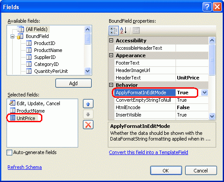Click properties grid scrollbar down arrow
Viewport: 224px width, 182px height.
(212, 117)
